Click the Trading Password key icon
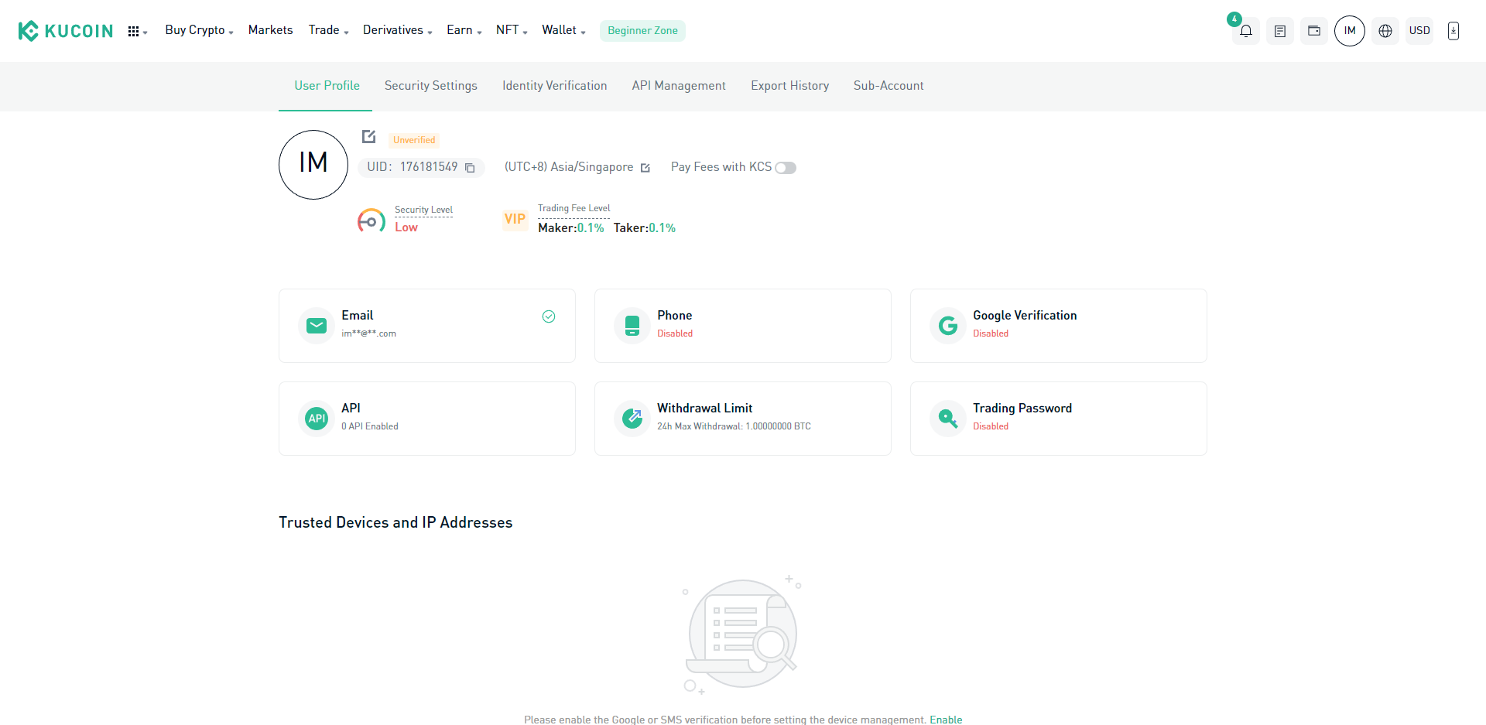This screenshot has height=725, width=1486. point(948,419)
